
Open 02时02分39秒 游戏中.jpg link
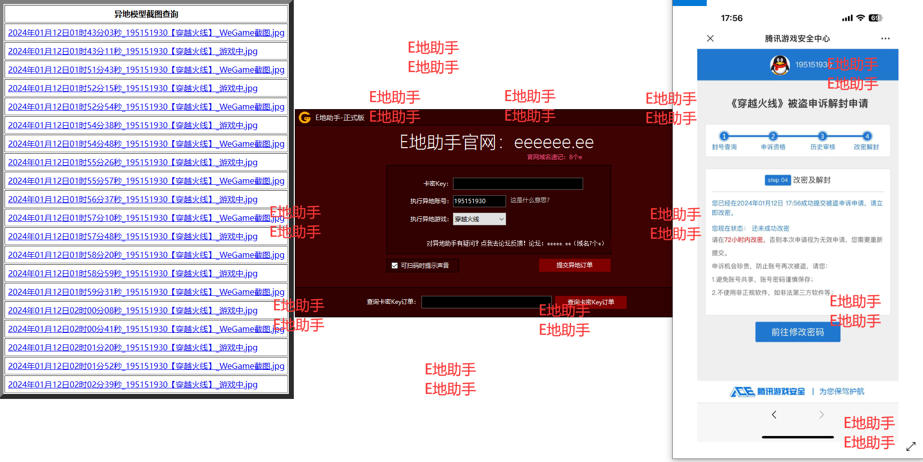[x=133, y=384]
